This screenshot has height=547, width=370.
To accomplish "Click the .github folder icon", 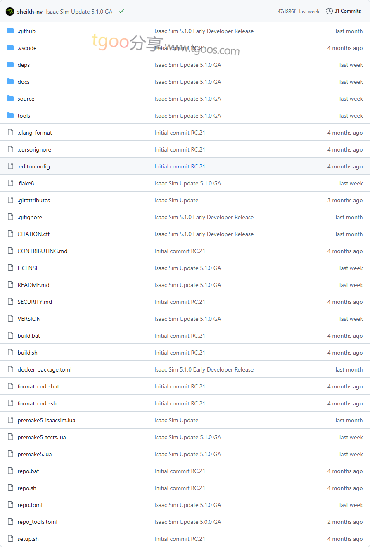I will [10, 31].
